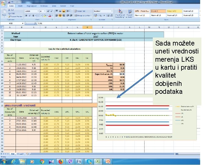The image size is (220, 165).
Task: Toggle underline formatting
Action: click(33, 16)
